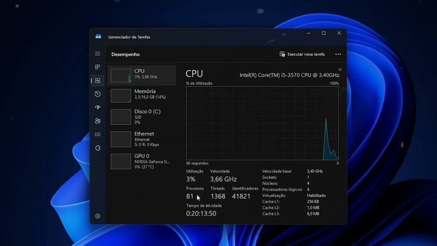Click the 3,66 GHz Velocidade value
This screenshot has width=437, height=246.
coord(223,179)
